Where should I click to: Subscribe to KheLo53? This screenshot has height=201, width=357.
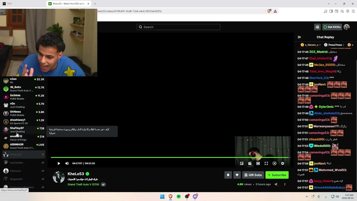[277, 175]
